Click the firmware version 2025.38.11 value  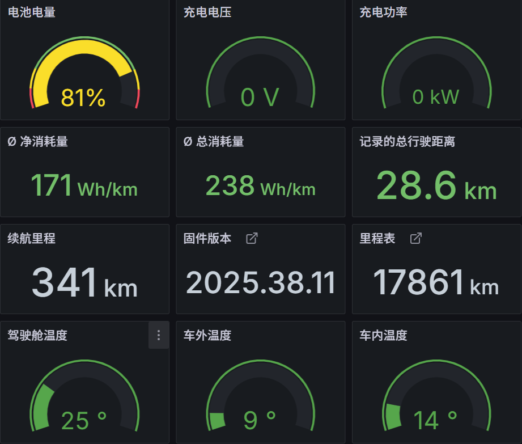click(261, 283)
